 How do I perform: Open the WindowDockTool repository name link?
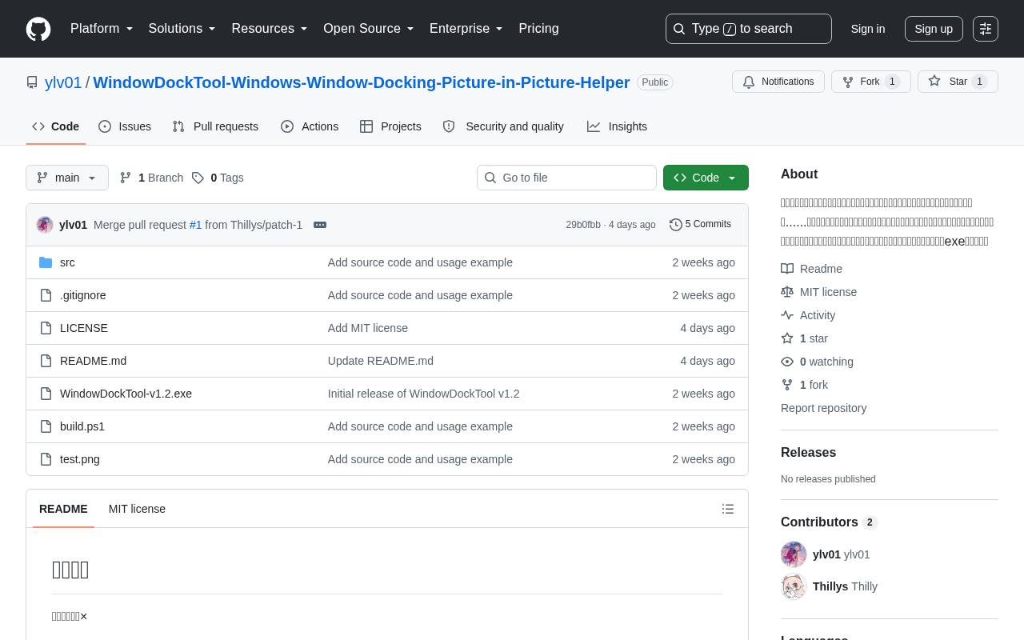pos(362,82)
